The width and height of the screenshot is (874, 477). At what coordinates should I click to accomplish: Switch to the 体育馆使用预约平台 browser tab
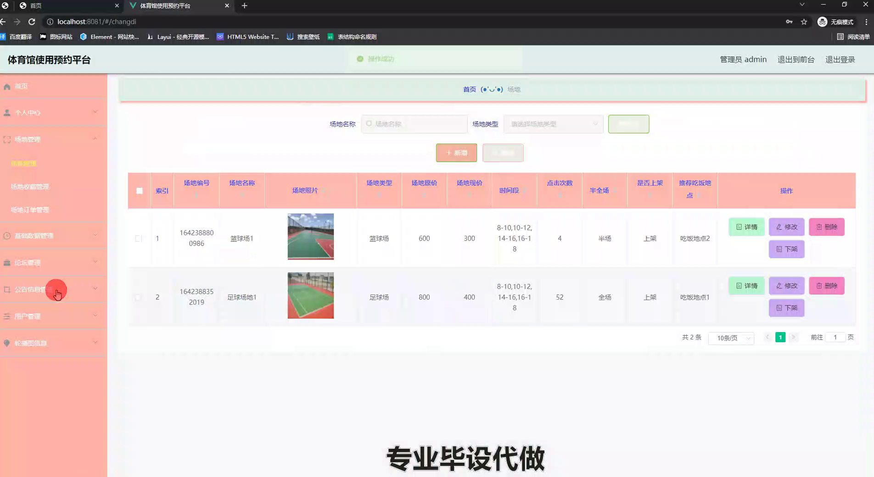pos(179,6)
